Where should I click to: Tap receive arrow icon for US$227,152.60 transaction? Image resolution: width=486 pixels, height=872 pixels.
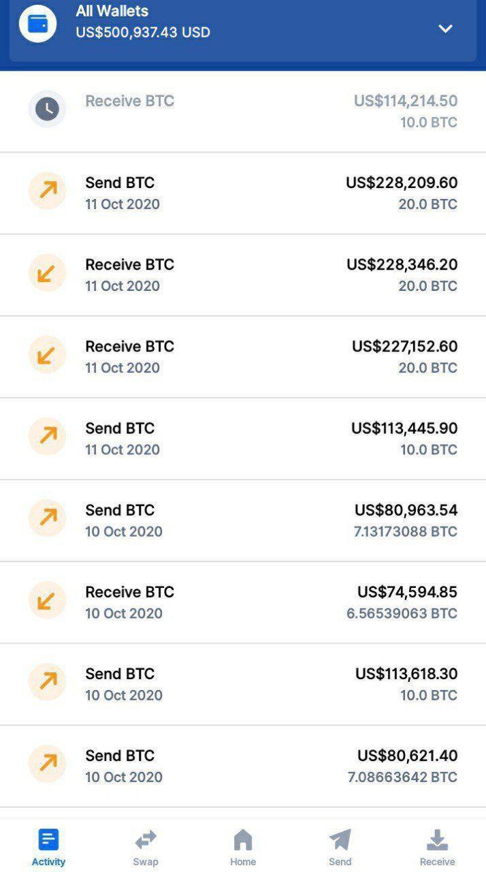(x=47, y=354)
